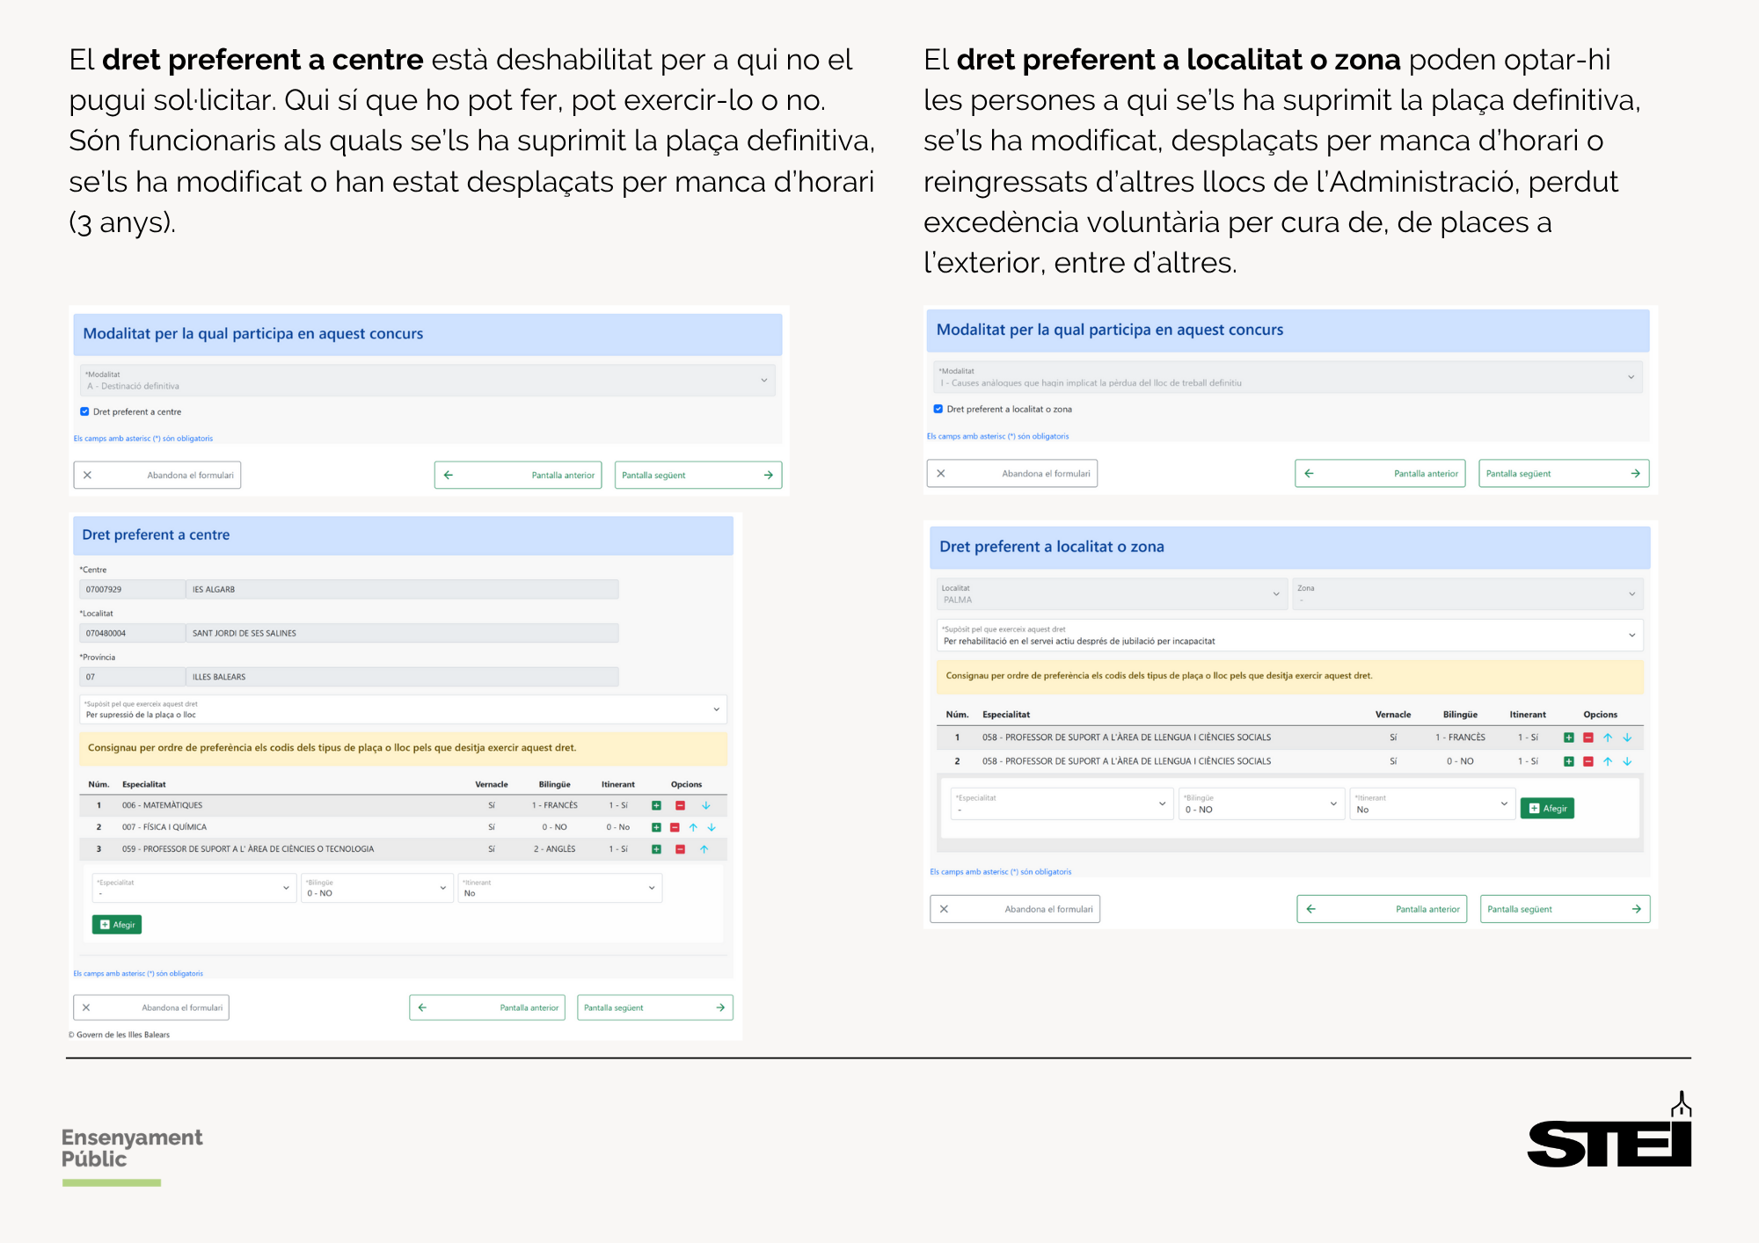Move row 2 llengua i ciències socials down
This screenshot has width=1759, height=1243.
[x=1627, y=761]
